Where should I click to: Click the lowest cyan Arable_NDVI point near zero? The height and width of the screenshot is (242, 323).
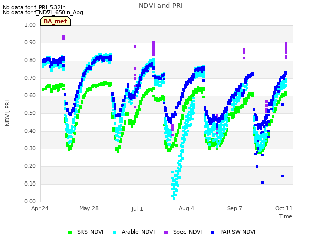(x=174, y=198)
